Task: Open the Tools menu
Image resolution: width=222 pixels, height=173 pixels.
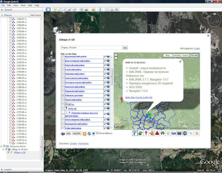Action: coord(23,5)
